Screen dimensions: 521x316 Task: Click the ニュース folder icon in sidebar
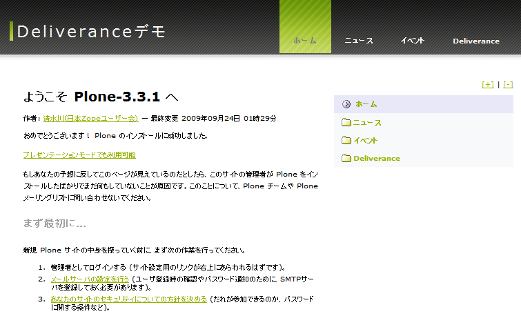click(346, 122)
